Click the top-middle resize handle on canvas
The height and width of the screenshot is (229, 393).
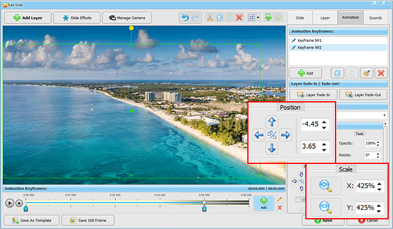[131, 45]
